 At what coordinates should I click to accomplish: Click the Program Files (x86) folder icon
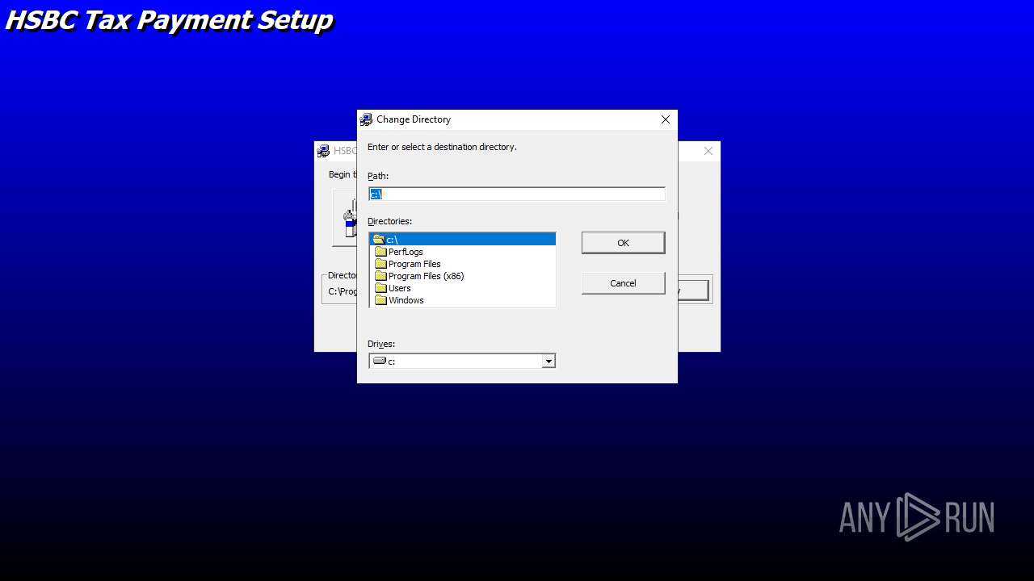click(x=380, y=276)
